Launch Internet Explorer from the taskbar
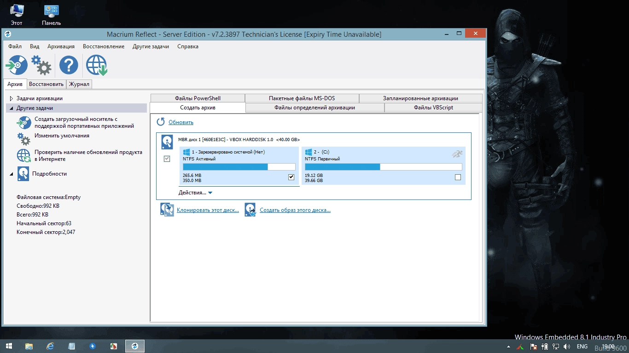 click(x=50, y=346)
